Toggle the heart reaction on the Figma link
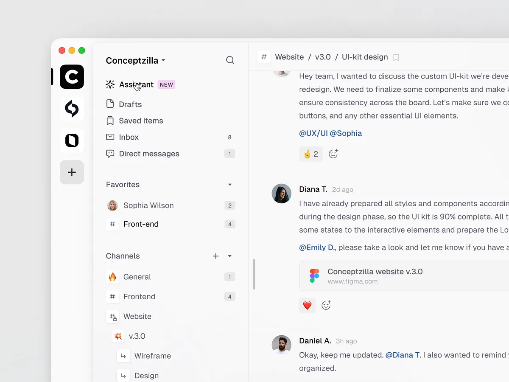Image resolution: width=509 pixels, height=382 pixels. (307, 305)
